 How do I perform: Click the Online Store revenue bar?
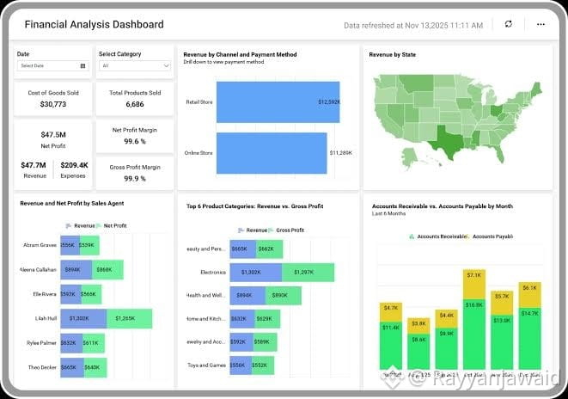[x=272, y=153]
